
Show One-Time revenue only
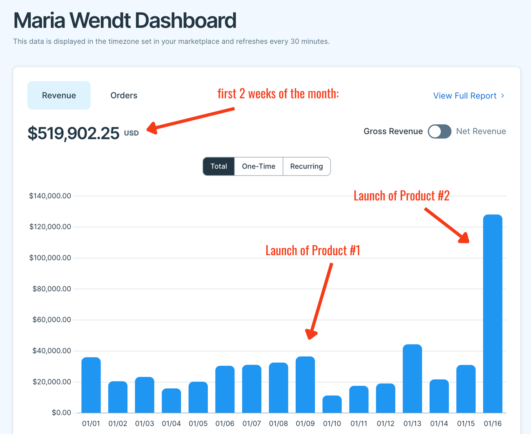[259, 166]
